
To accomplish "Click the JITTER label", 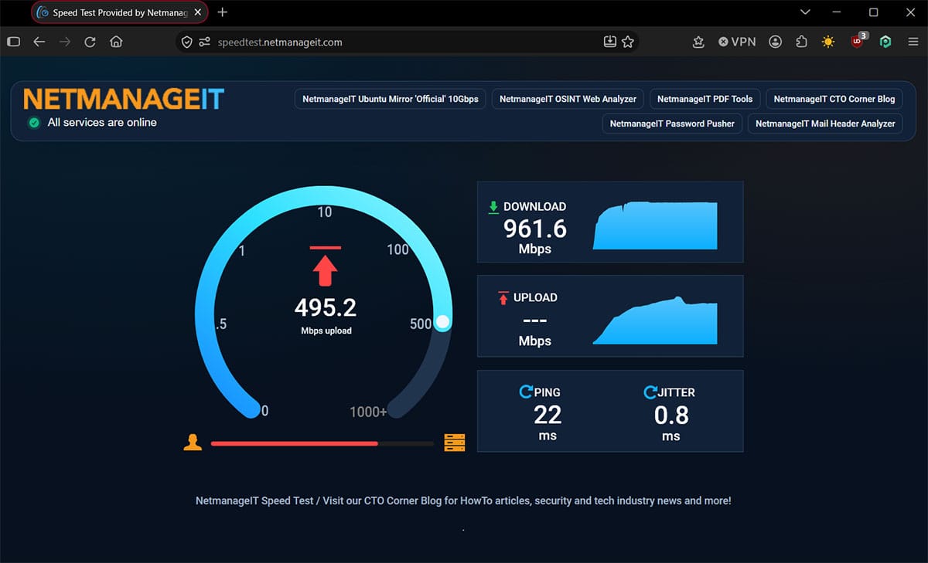I will [677, 392].
